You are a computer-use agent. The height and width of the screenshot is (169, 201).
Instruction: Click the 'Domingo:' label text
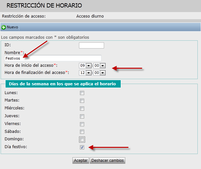pyautogui.click(x=14, y=139)
